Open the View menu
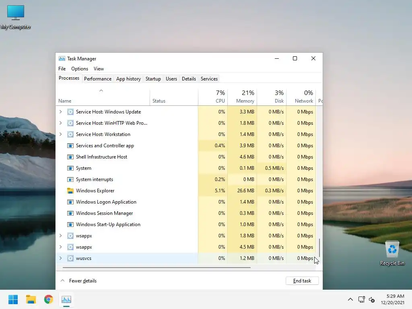 click(x=99, y=68)
